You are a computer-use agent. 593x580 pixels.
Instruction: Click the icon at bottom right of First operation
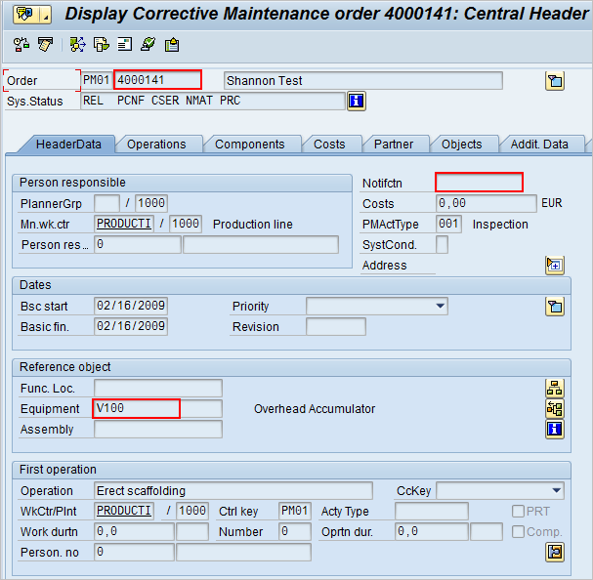coord(555,553)
